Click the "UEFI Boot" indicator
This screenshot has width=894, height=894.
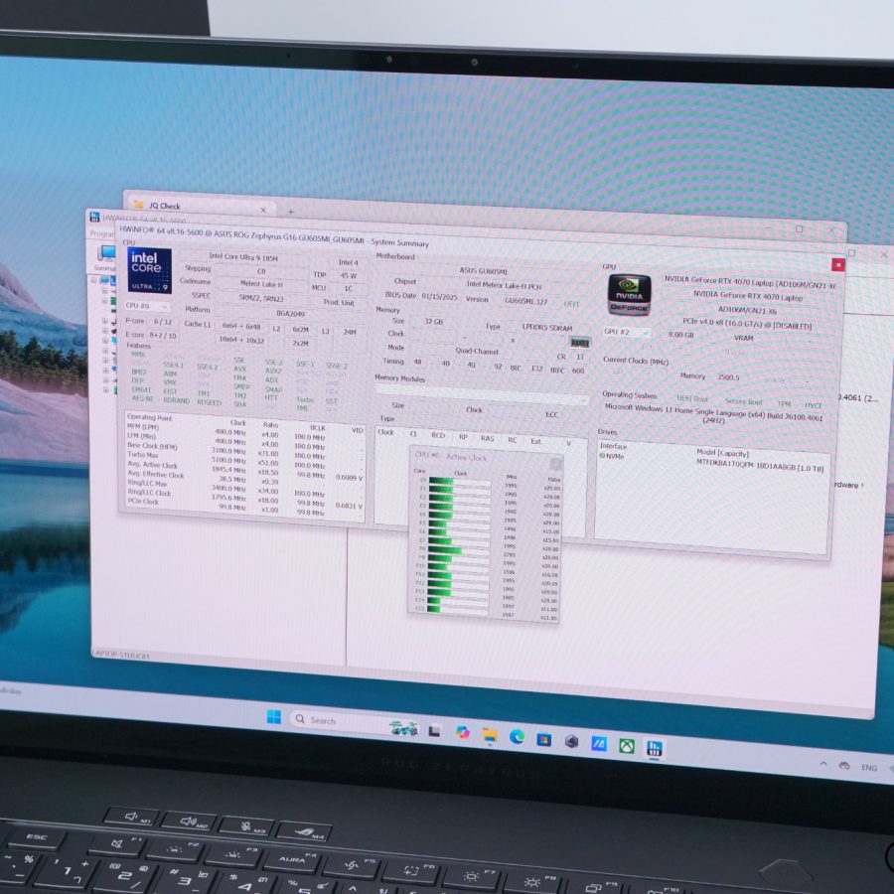click(x=692, y=398)
